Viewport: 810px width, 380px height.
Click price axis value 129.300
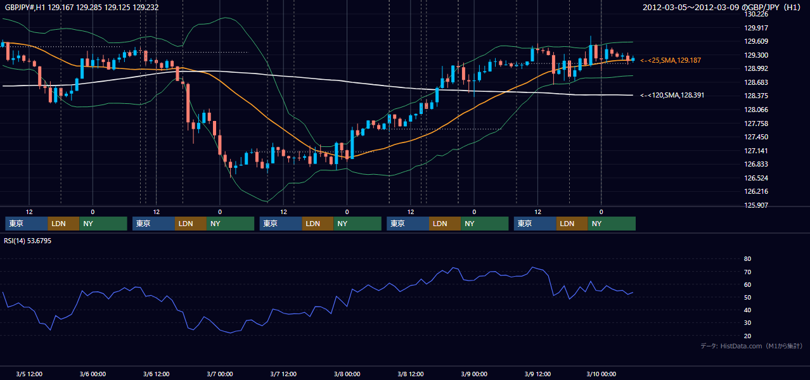pos(755,55)
